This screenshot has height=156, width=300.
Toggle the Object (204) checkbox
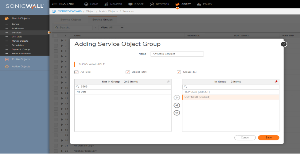tap(128, 72)
